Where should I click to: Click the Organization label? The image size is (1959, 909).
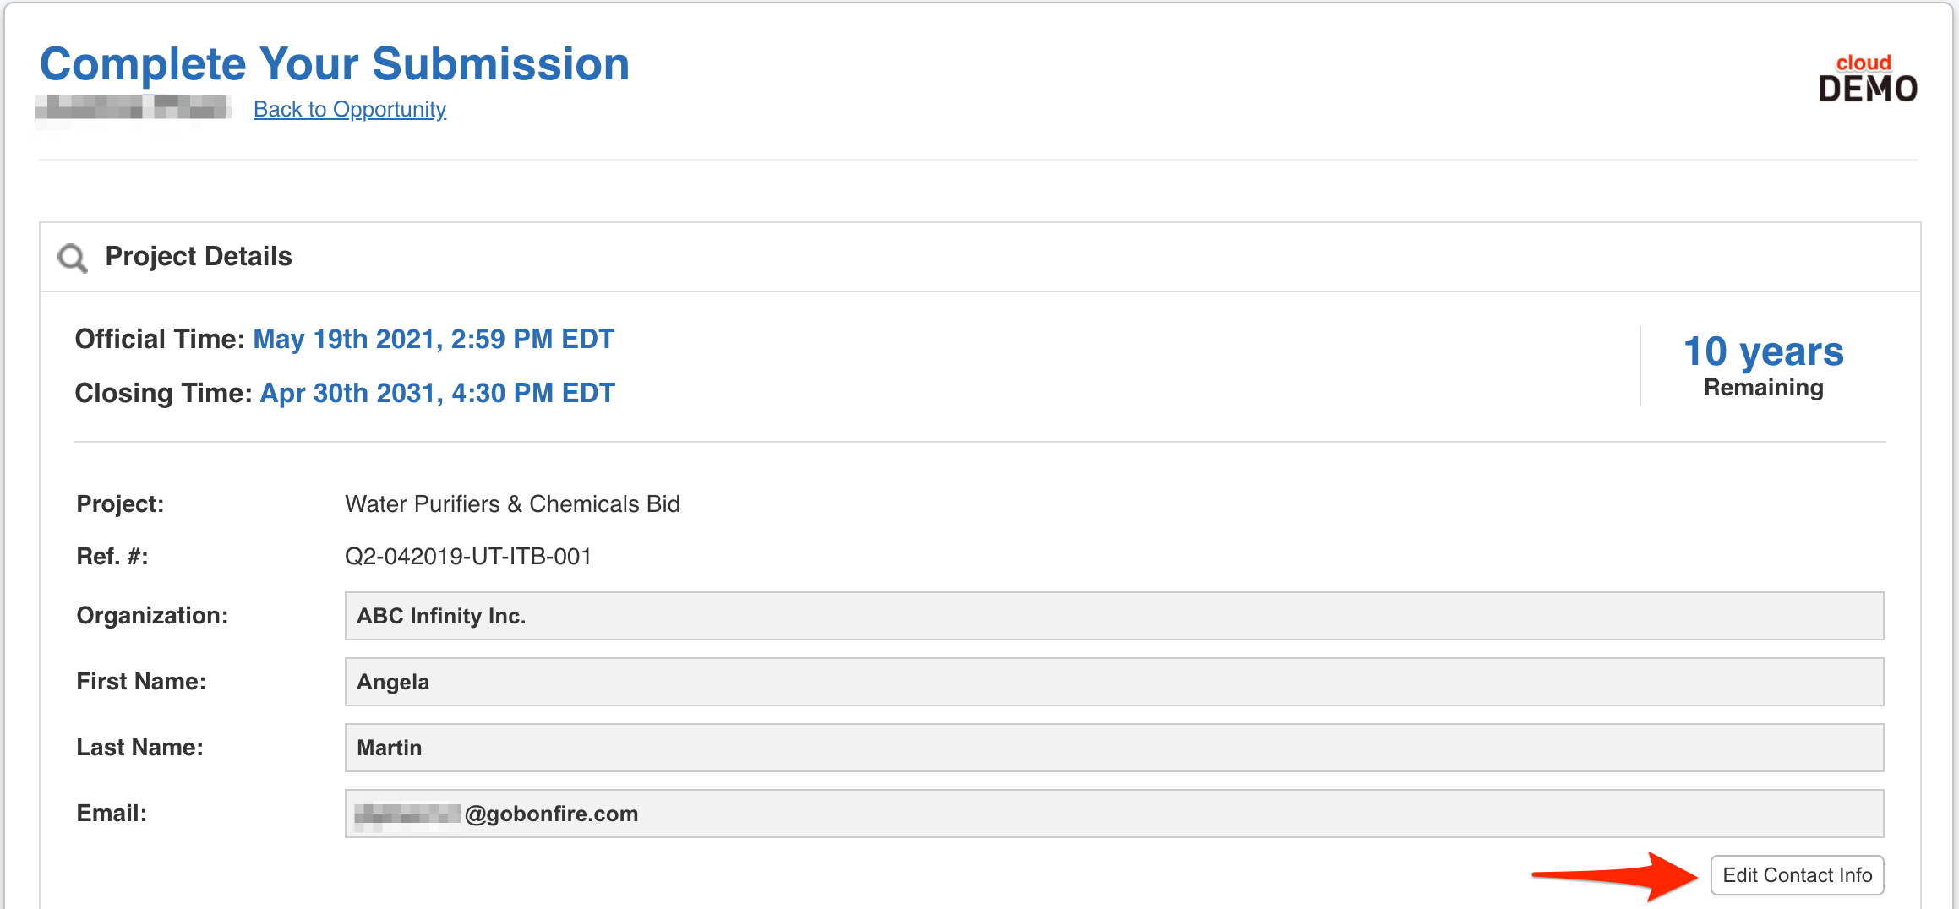click(152, 616)
